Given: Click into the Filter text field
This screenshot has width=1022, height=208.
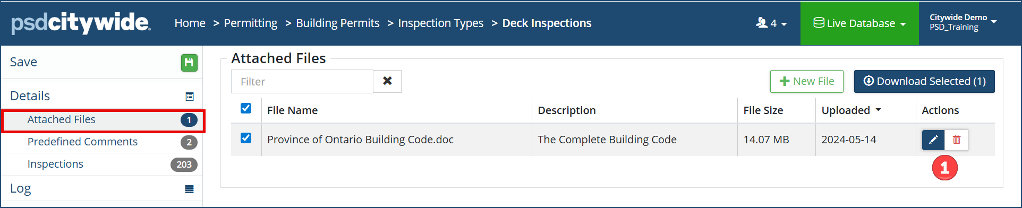Looking at the screenshot, I should [x=302, y=81].
